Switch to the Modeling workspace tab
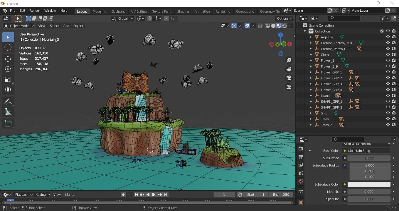 tap(99, 11)
